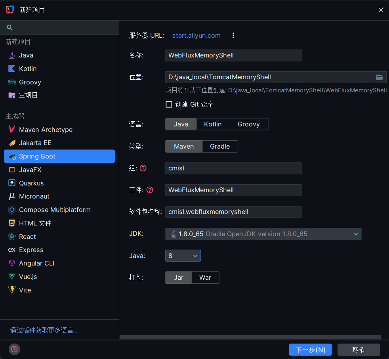Click the Angular CLI icon
The height and width of the screenshot is (359, 389).
coord(12,263)
